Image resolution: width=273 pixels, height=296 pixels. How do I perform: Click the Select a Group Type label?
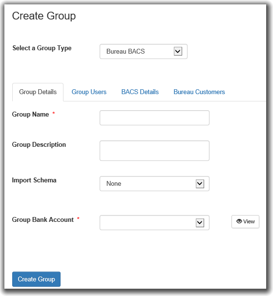click(x=42, y=48)
